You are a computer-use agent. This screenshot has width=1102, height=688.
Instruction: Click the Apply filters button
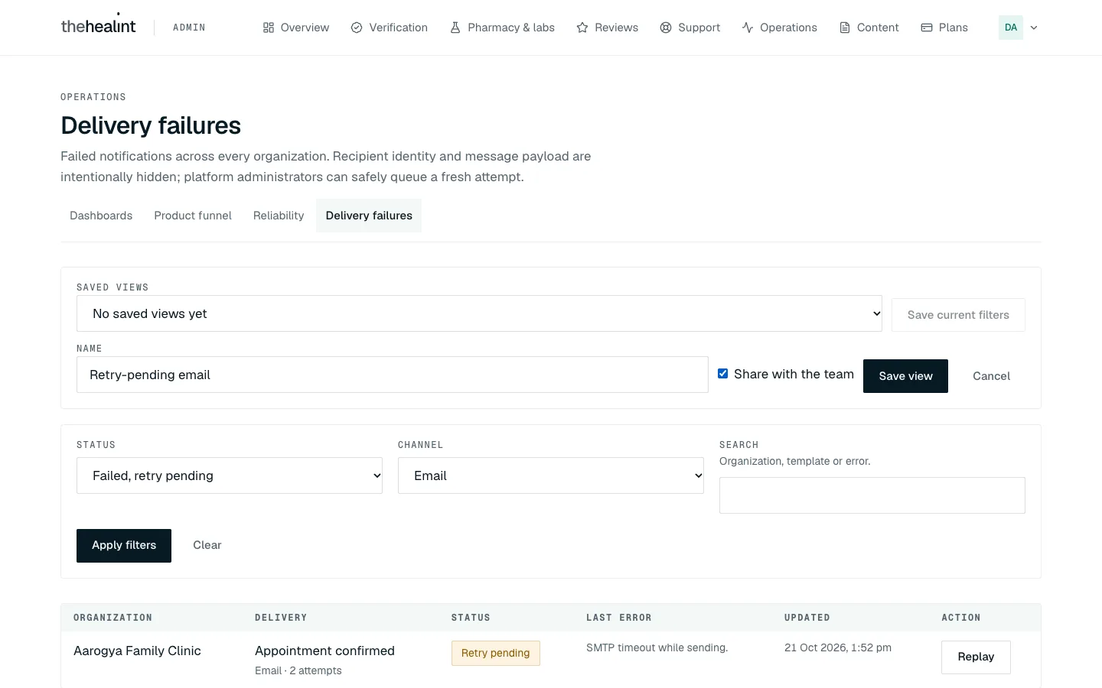pos(124,546)
